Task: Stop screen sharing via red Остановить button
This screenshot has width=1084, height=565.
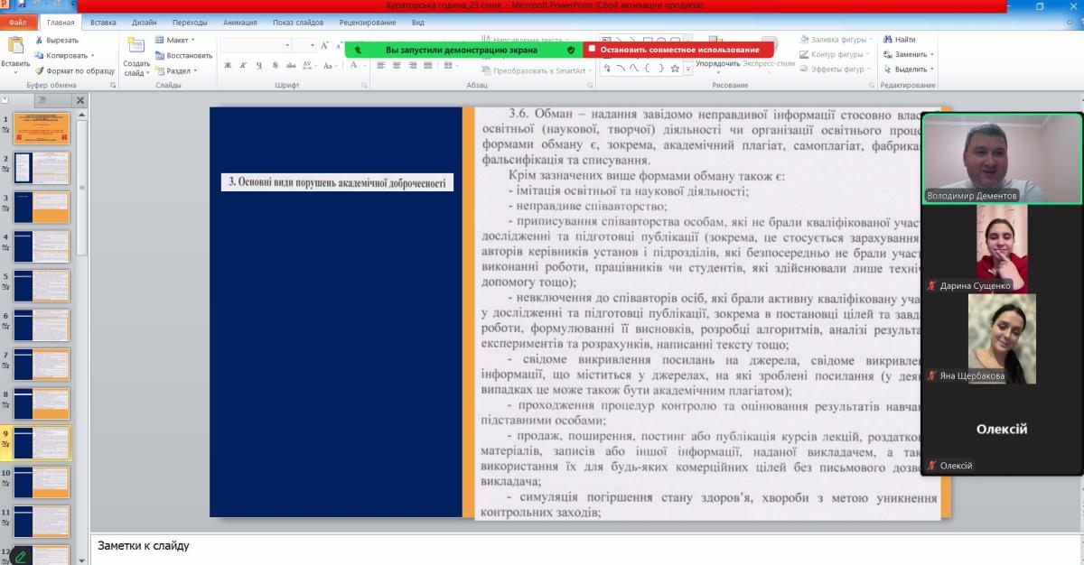Action: 673,50
